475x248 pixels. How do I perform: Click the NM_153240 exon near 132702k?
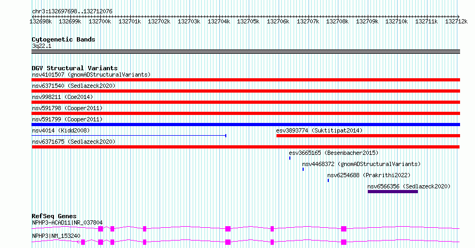point(145,242)
